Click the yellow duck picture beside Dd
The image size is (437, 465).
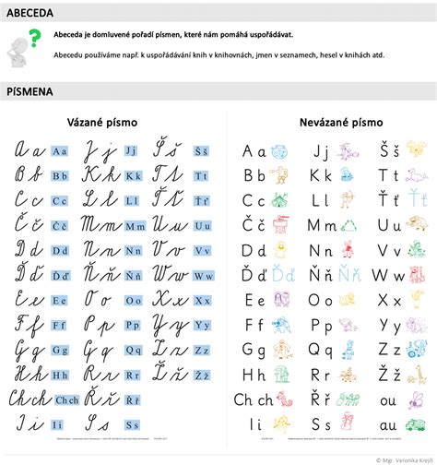280,250
